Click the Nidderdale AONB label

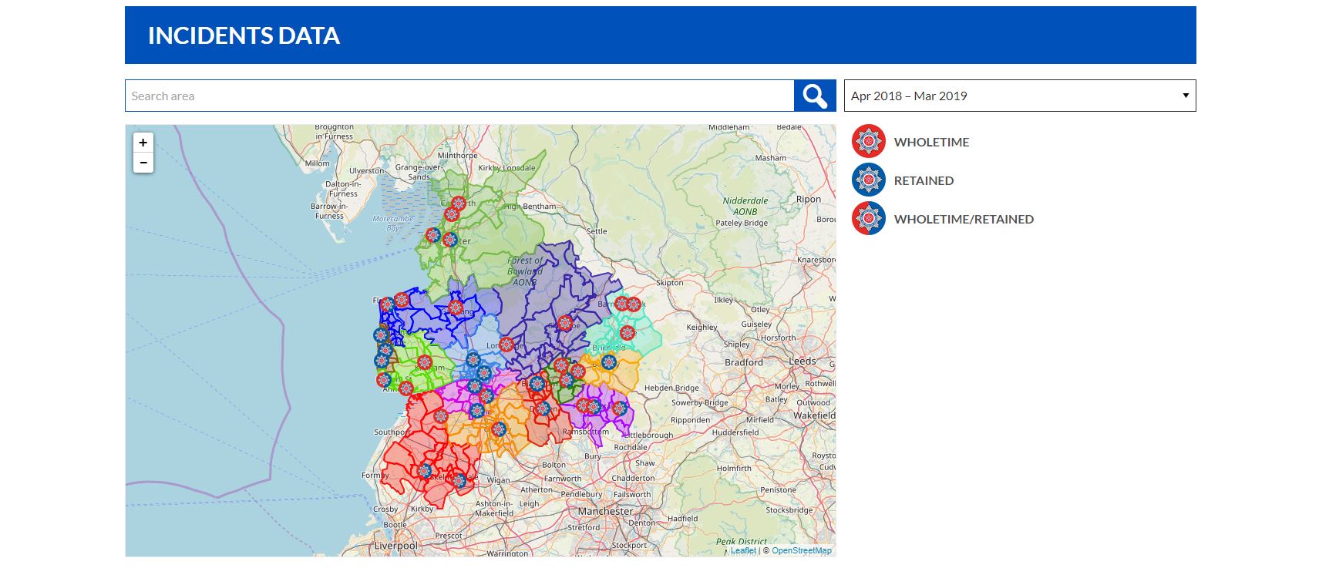coord(745,206)
